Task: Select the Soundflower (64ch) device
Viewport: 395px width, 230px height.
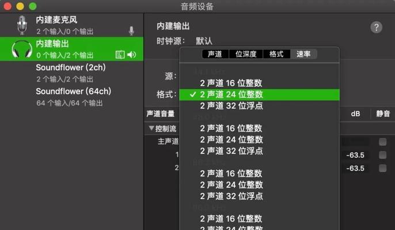Action: (71, 97)
